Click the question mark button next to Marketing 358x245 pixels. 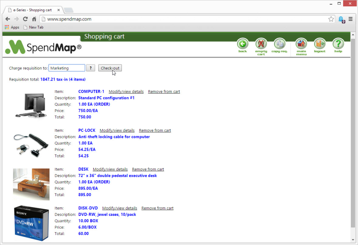click(90, 68)
